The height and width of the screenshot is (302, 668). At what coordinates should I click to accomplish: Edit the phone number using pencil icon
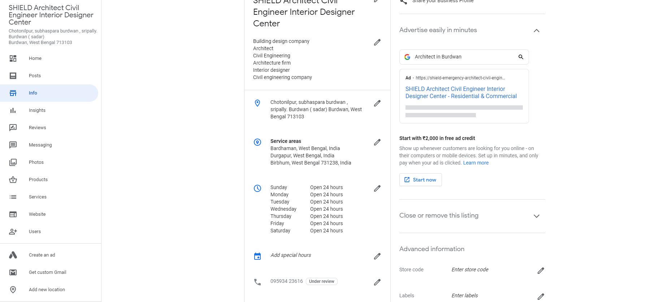(x=377, y=282)
